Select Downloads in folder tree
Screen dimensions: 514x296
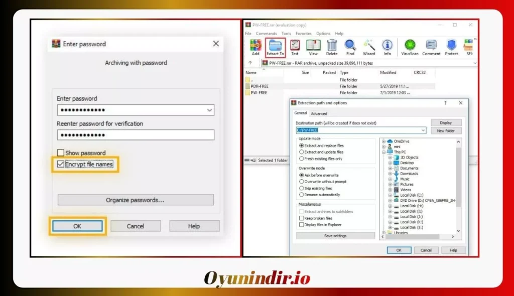(406, 174)
